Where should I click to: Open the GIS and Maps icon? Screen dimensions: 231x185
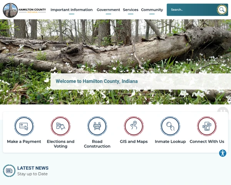point(134,126)
